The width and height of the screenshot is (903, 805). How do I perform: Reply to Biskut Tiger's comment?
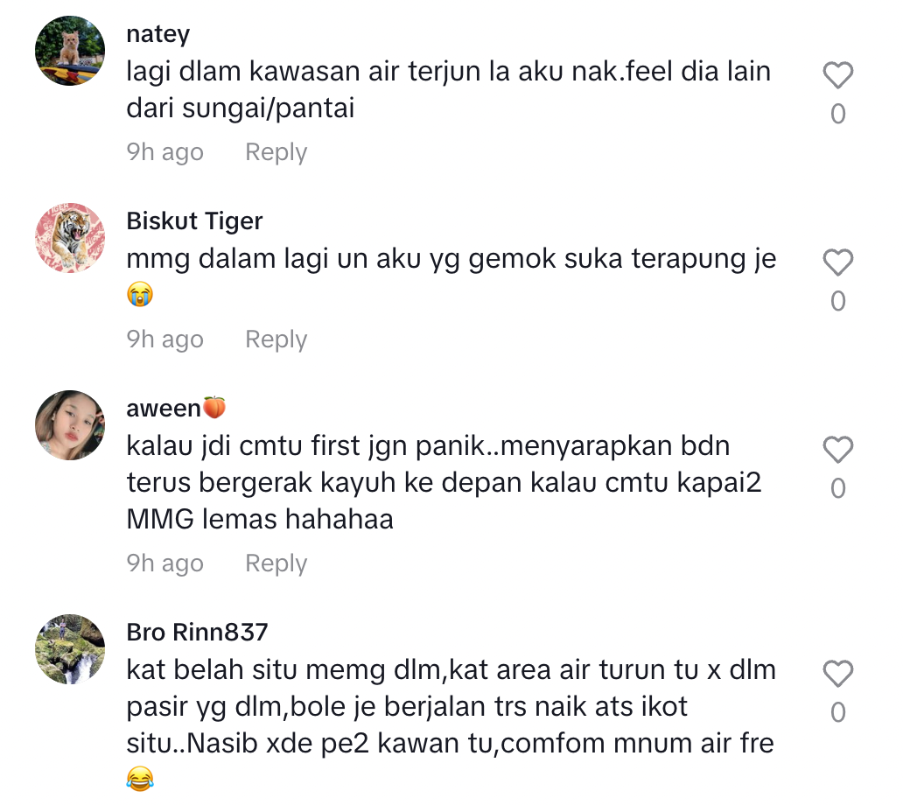point(276,339)
